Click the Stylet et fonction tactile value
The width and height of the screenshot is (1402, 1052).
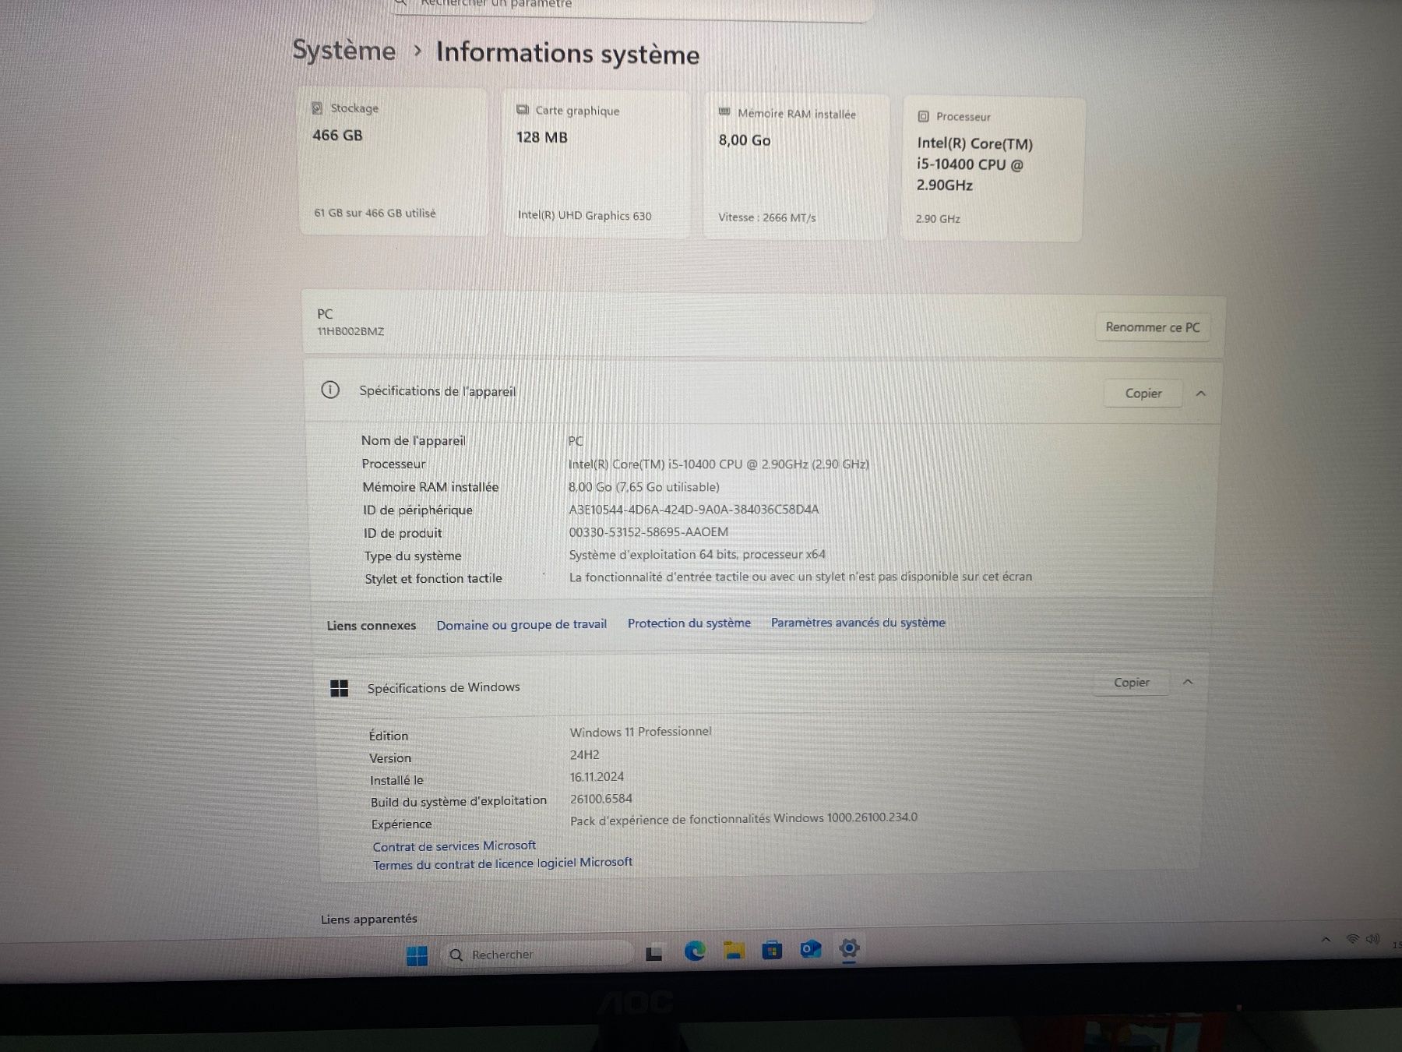pyautogui.click(x=801, y=577)
